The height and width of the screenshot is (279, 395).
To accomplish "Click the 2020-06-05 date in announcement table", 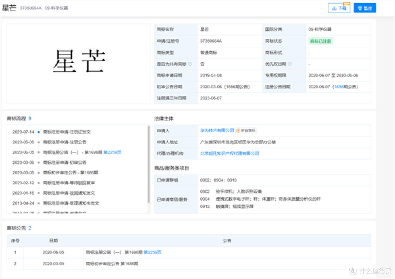I will pos(53,252).
